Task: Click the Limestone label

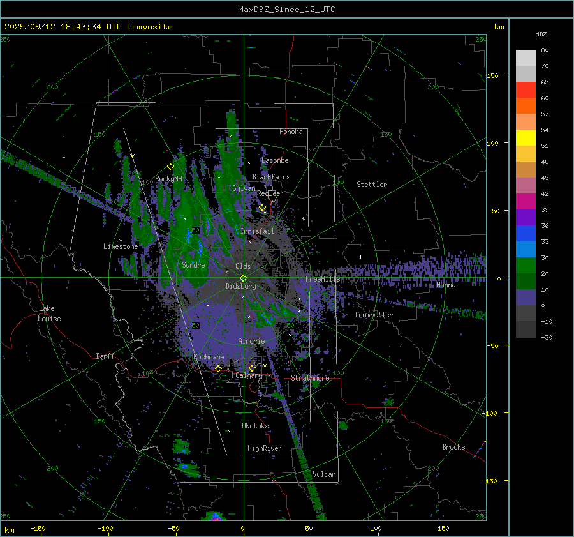Action: (121, 246)
